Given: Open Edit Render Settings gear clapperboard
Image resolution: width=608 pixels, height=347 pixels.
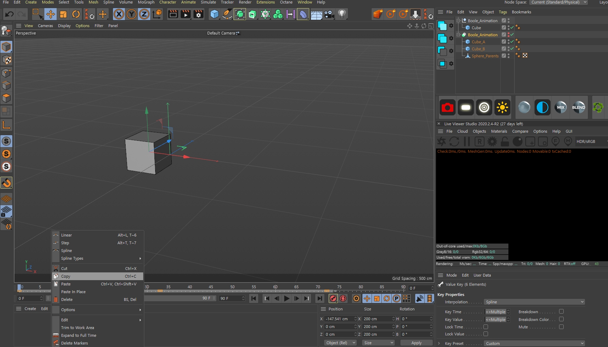Looking at the screenshot, I should tap(198, 14).
